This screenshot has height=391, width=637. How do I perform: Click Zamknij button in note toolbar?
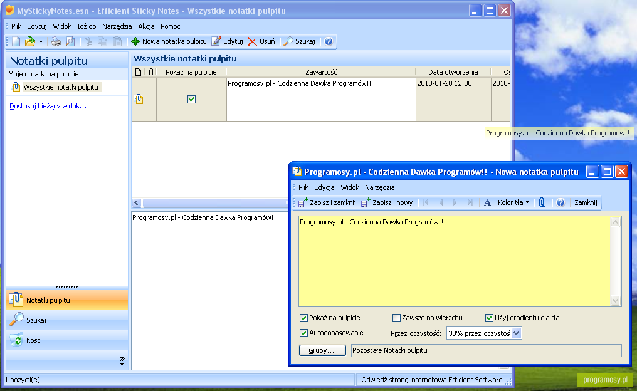point(586,202)
